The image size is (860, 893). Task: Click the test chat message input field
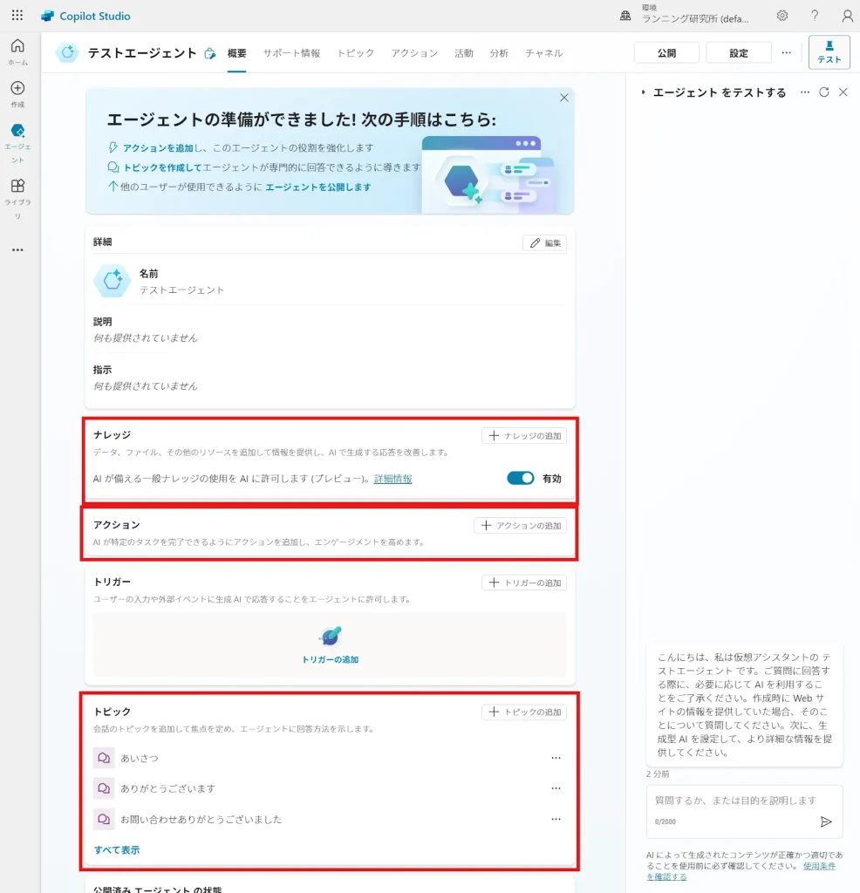[x=734, y=800]
